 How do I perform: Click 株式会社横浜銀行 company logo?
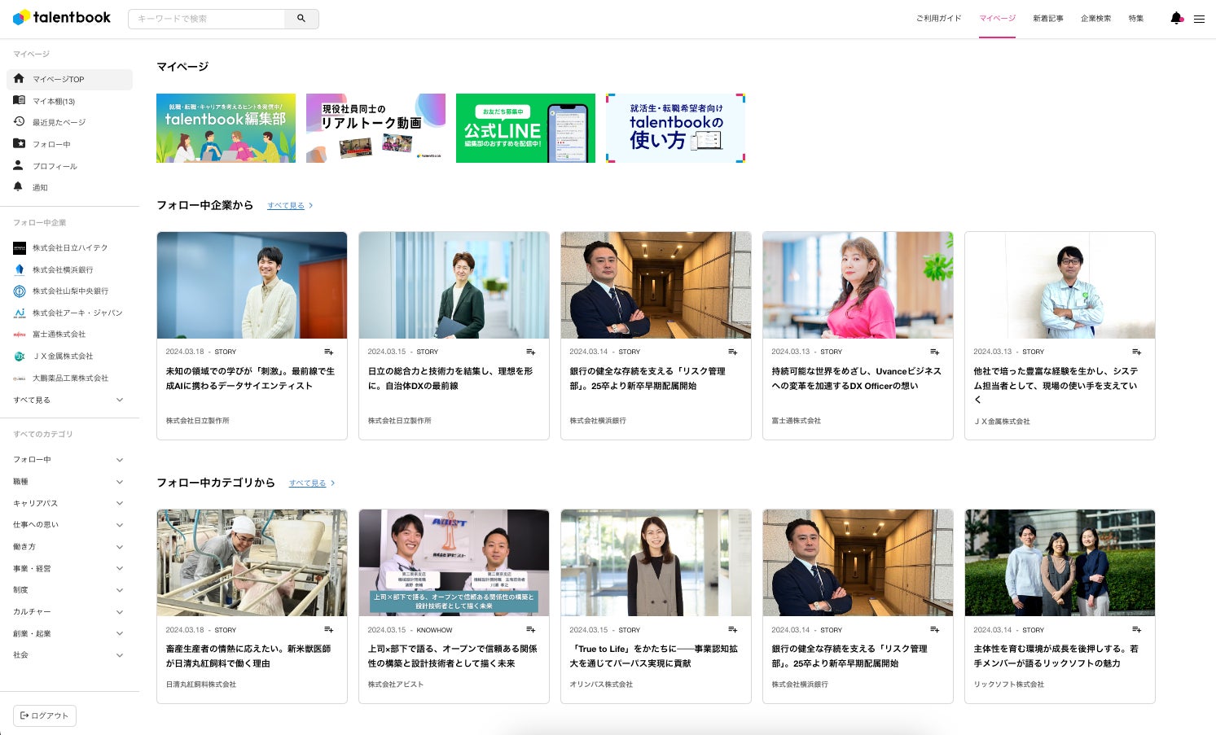20,269
